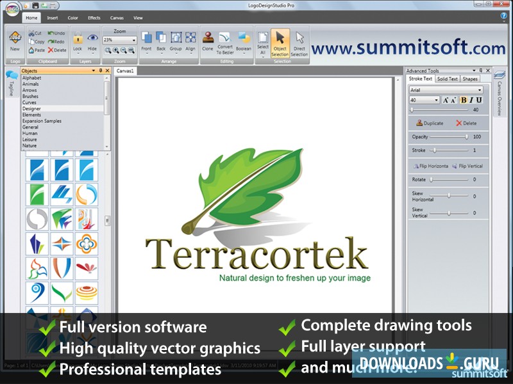Screen dimensions: 513x384
Task: Open the Arial font family dropdown
Action: coord(480,90)
